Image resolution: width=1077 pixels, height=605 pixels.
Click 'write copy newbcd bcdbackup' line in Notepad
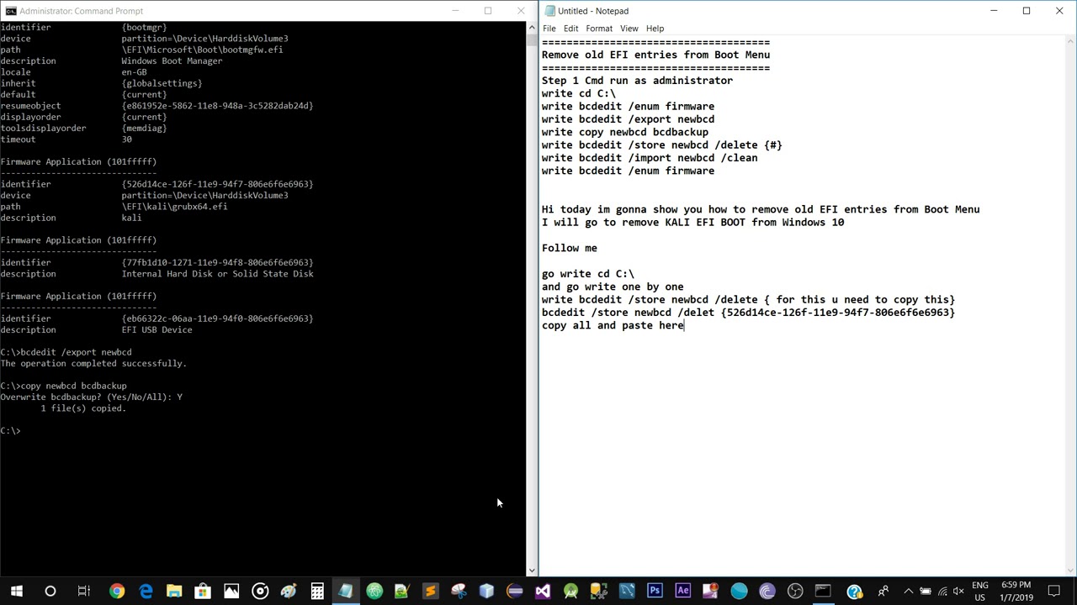625,132
